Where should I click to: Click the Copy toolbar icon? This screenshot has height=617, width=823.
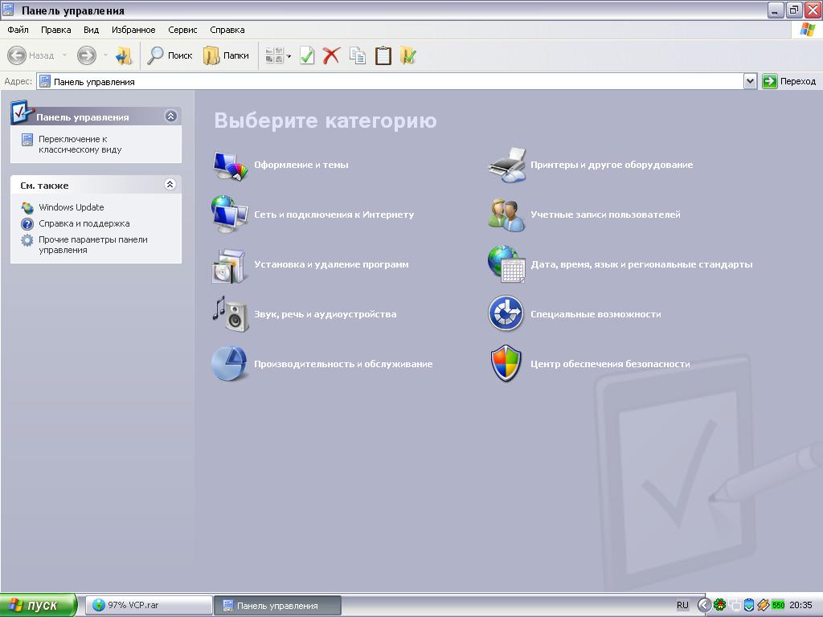click(x=358, y=55)
